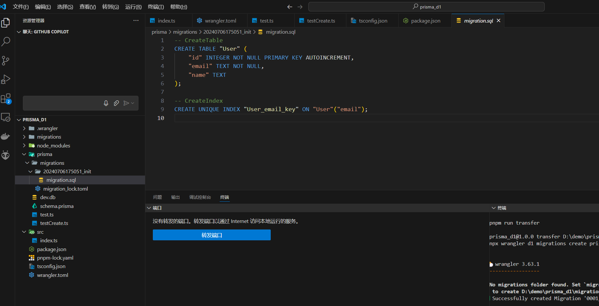Open the Search view icon
599x306 pixels.
[6, 42]
